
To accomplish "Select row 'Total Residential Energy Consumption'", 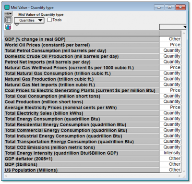I will [82, 124].
